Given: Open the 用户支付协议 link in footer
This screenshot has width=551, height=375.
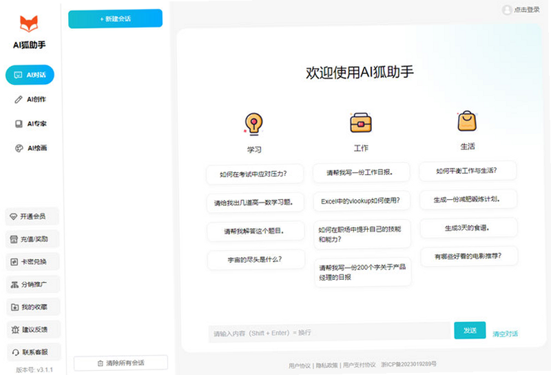Looking at the screenshot, I should click(x=359, y=365).
